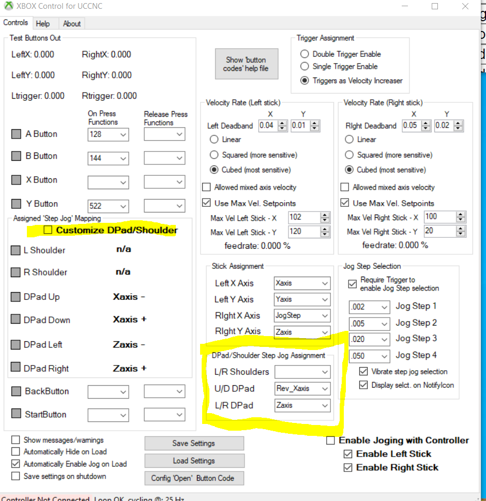Click the X Button test indicator square
This screenshot has height=501, width=486.
tap(17, 180)
